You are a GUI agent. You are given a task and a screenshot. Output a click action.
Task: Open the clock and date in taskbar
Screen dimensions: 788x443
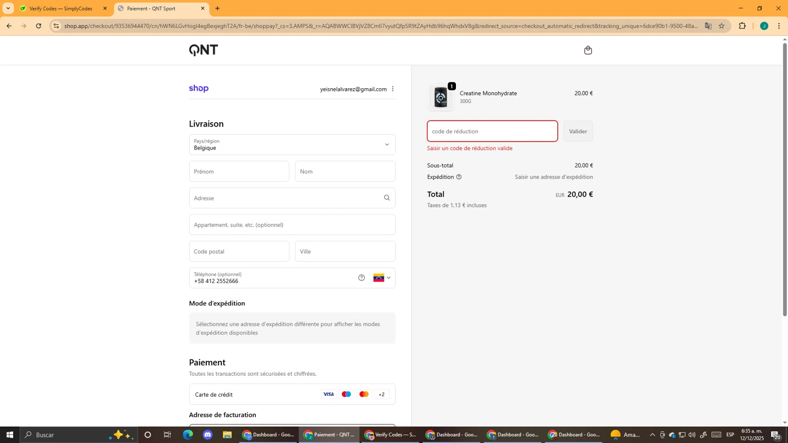752,435
